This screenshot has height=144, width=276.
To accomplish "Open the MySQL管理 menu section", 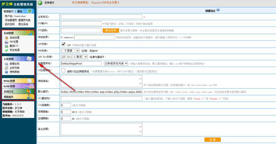I will pos(18,86).
